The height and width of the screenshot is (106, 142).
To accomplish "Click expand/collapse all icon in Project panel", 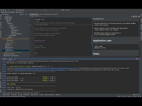I will [23, 14].
